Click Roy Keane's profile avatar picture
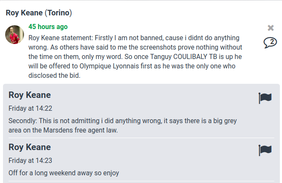282x183 pixels. [x=15, y=35]
